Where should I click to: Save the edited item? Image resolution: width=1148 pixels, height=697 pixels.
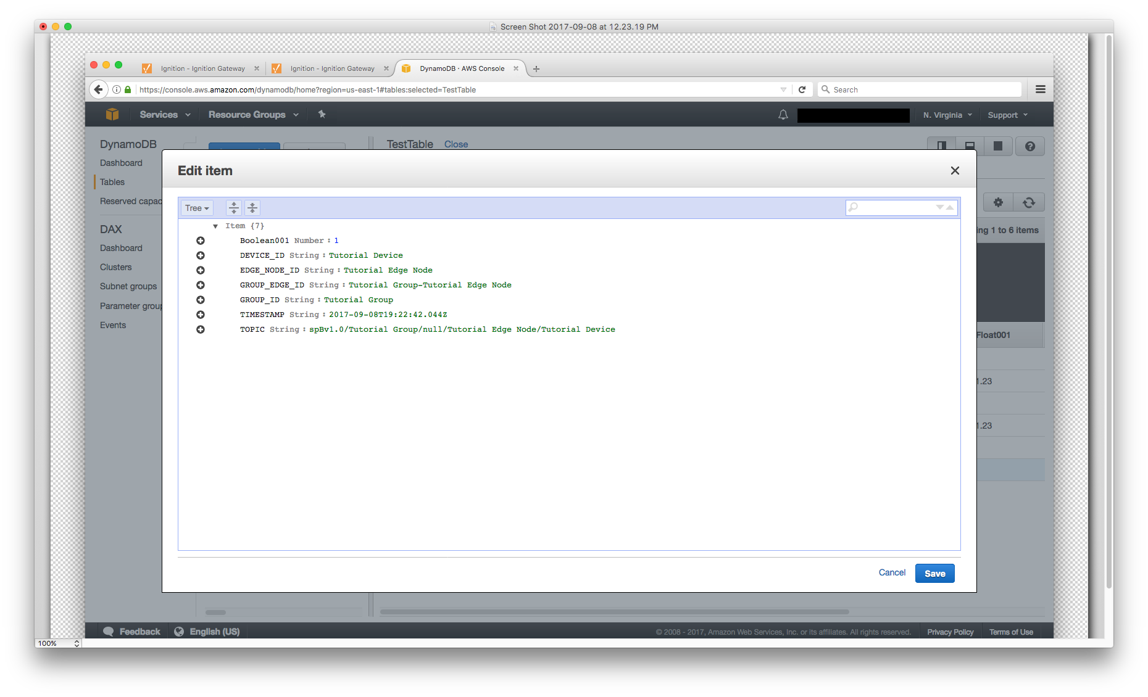tap(934, 573)
